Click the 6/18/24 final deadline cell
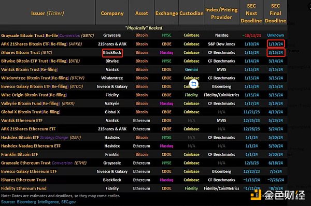 (x=276, y=163)
